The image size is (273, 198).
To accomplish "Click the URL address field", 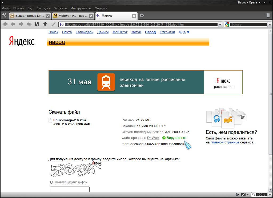I will (x=141, y=24).
